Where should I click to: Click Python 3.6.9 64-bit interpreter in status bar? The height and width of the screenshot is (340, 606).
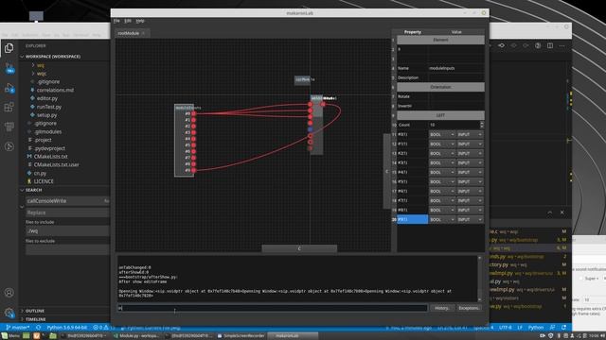(x=67, y=328)
